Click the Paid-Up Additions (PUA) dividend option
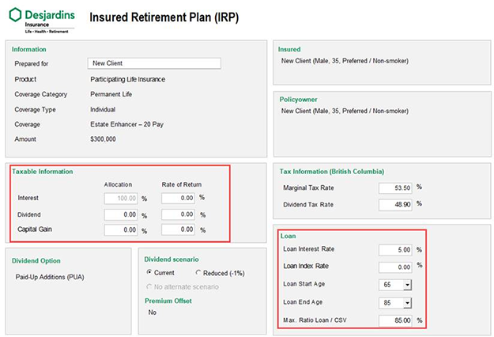The height and width of the screenshot is (337, 494). 50,277
